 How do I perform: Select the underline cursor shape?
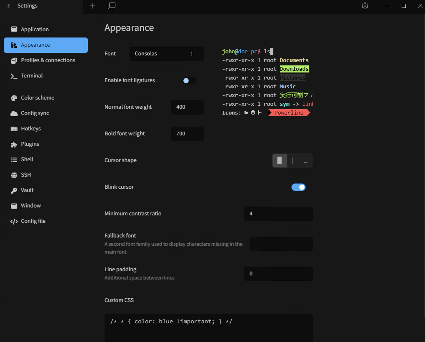(305, 160)
